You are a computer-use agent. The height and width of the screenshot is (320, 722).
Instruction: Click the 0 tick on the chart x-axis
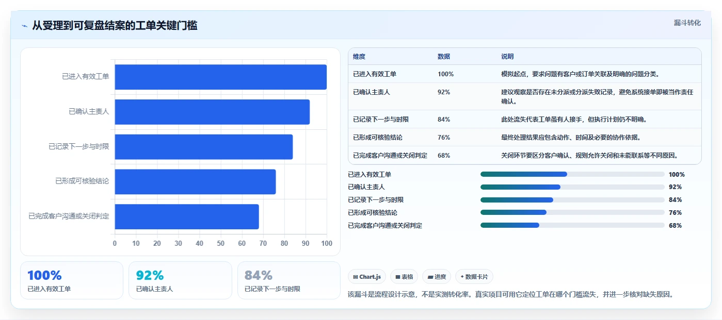coord(115,244)
